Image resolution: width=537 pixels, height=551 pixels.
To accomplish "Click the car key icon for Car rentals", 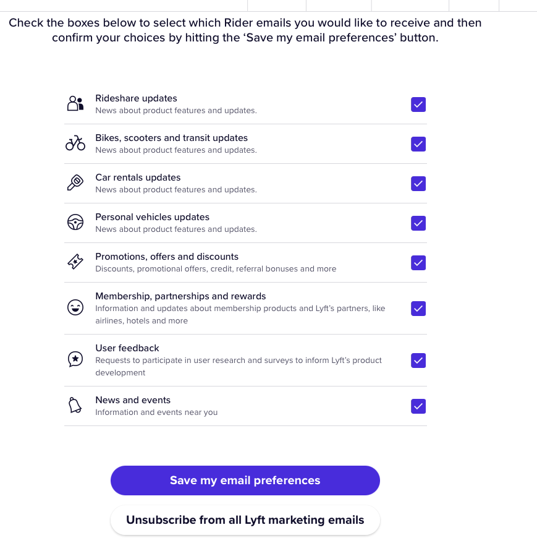I will [x=75, y=183].
